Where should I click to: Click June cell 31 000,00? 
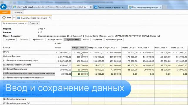point(162,70)
